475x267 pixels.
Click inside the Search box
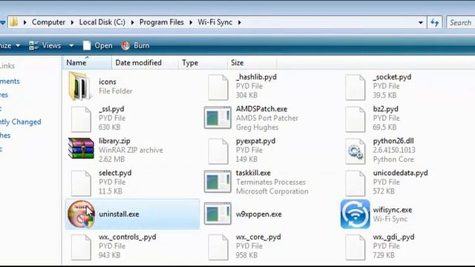point(461,22)
